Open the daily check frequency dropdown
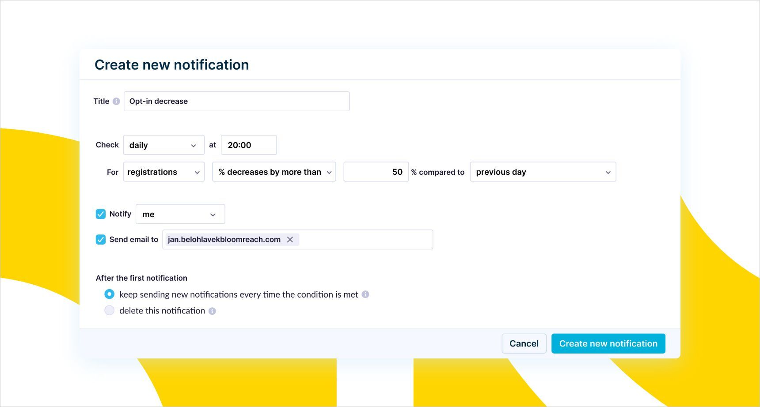The image size is (760, 407). point(164,145)
